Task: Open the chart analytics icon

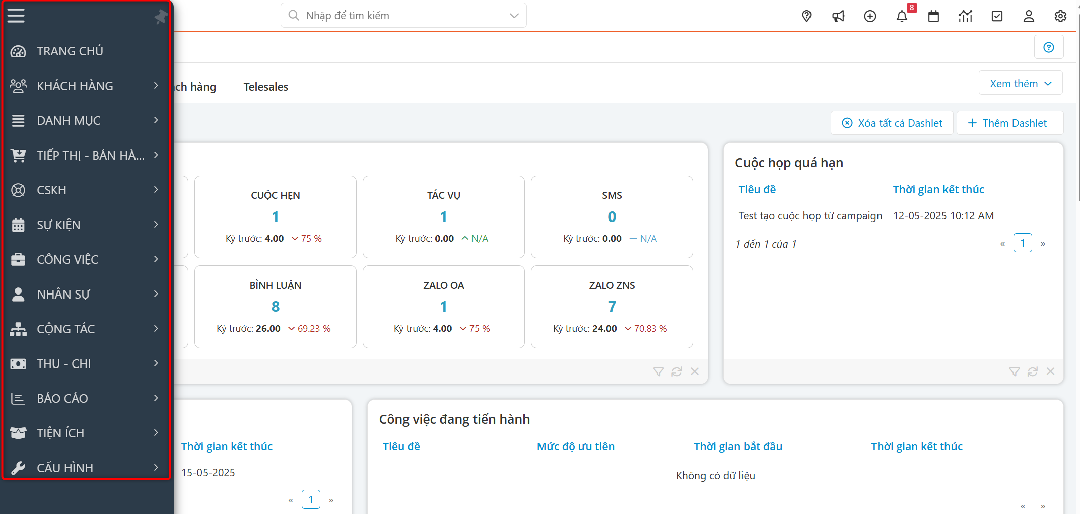Action: click(965, 16)
